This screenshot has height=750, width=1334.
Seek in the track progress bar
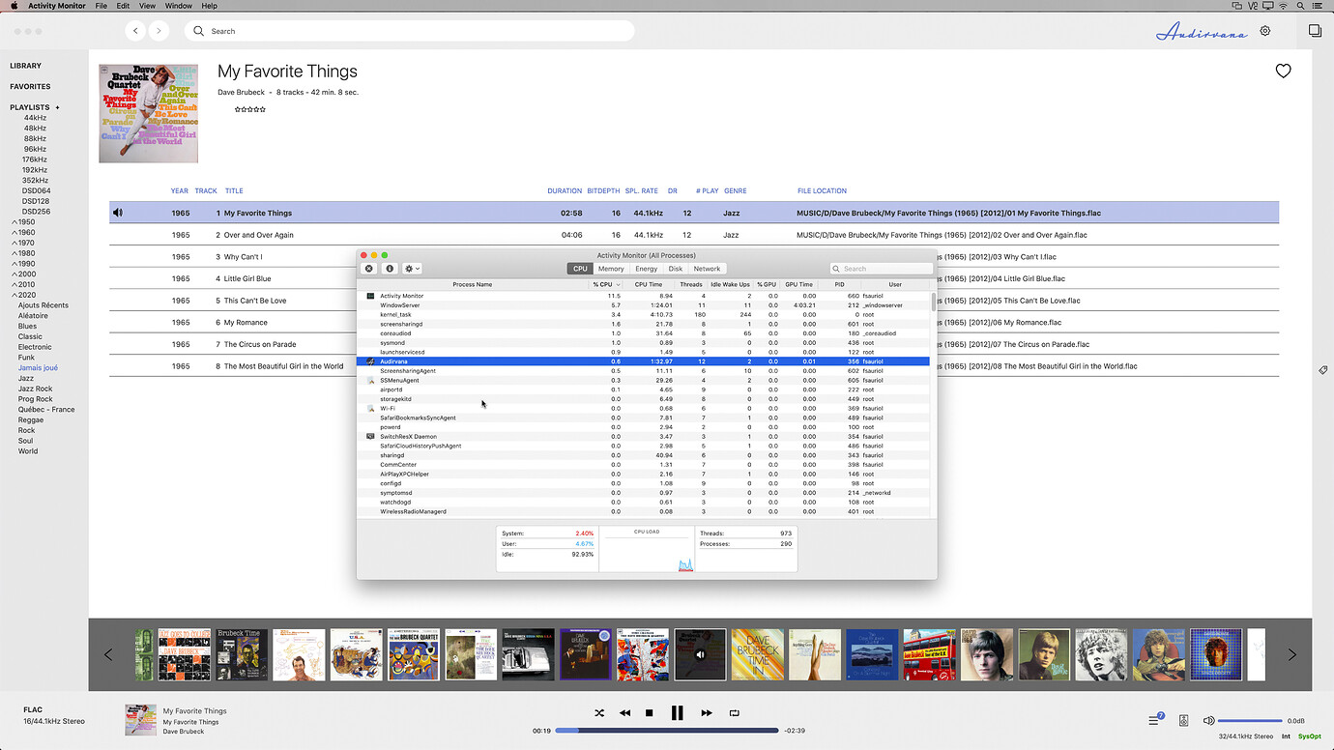coord(667,731)
